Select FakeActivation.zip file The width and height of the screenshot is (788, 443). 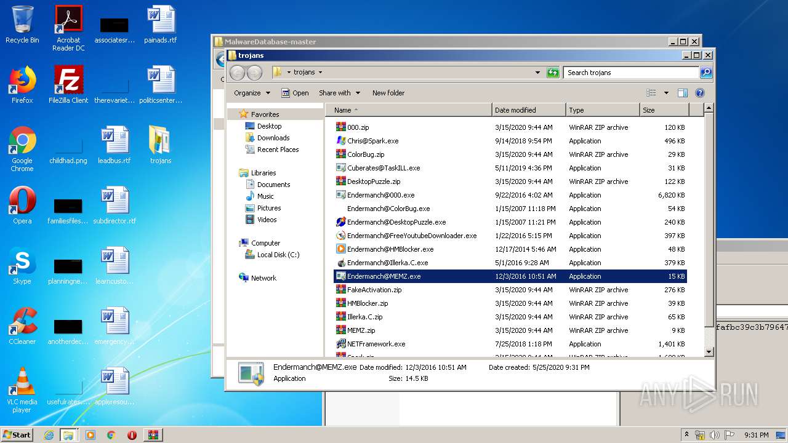point(510,290)
